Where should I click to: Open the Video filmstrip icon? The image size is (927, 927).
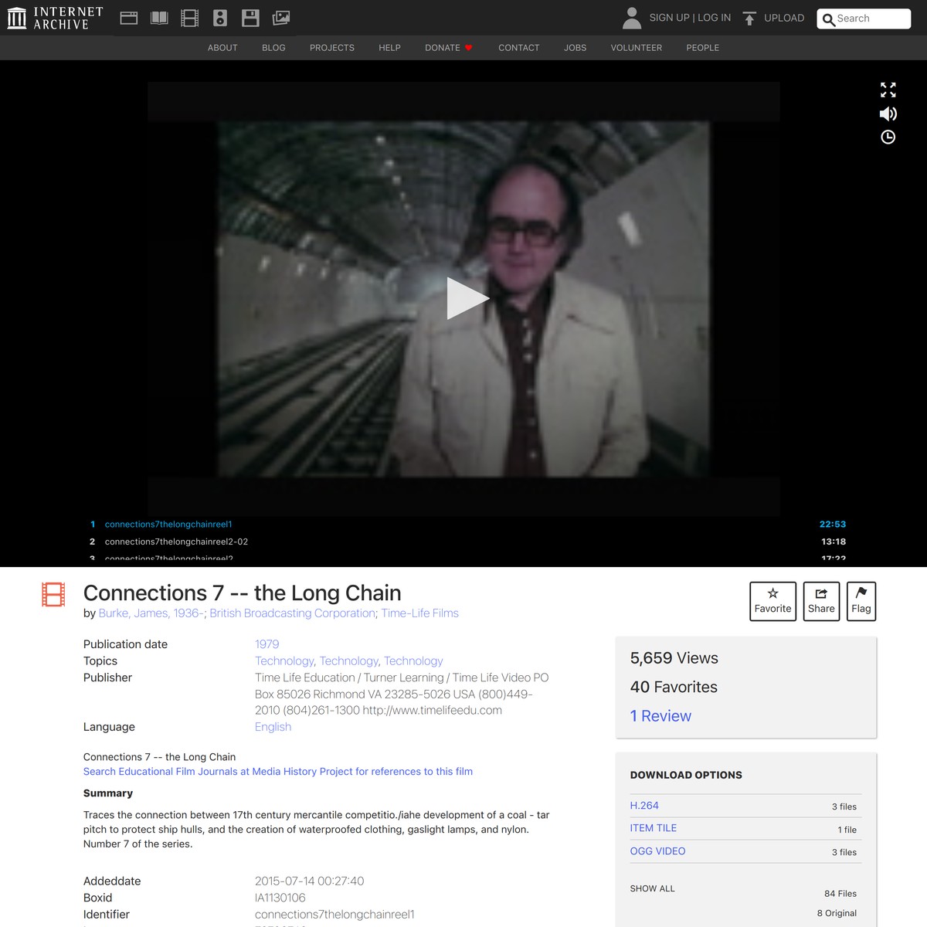(189, 17)
